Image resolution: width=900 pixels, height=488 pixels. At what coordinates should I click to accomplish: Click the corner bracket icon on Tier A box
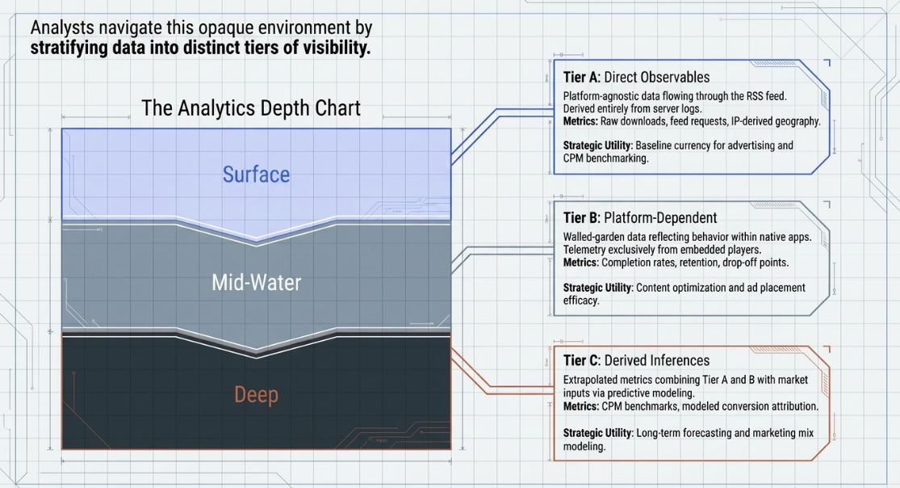[827, 62]
